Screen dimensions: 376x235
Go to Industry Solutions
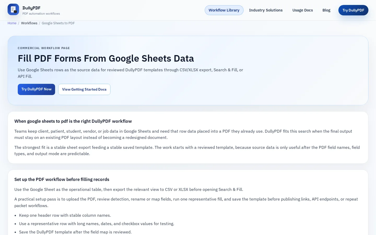(x=266, y=10)
